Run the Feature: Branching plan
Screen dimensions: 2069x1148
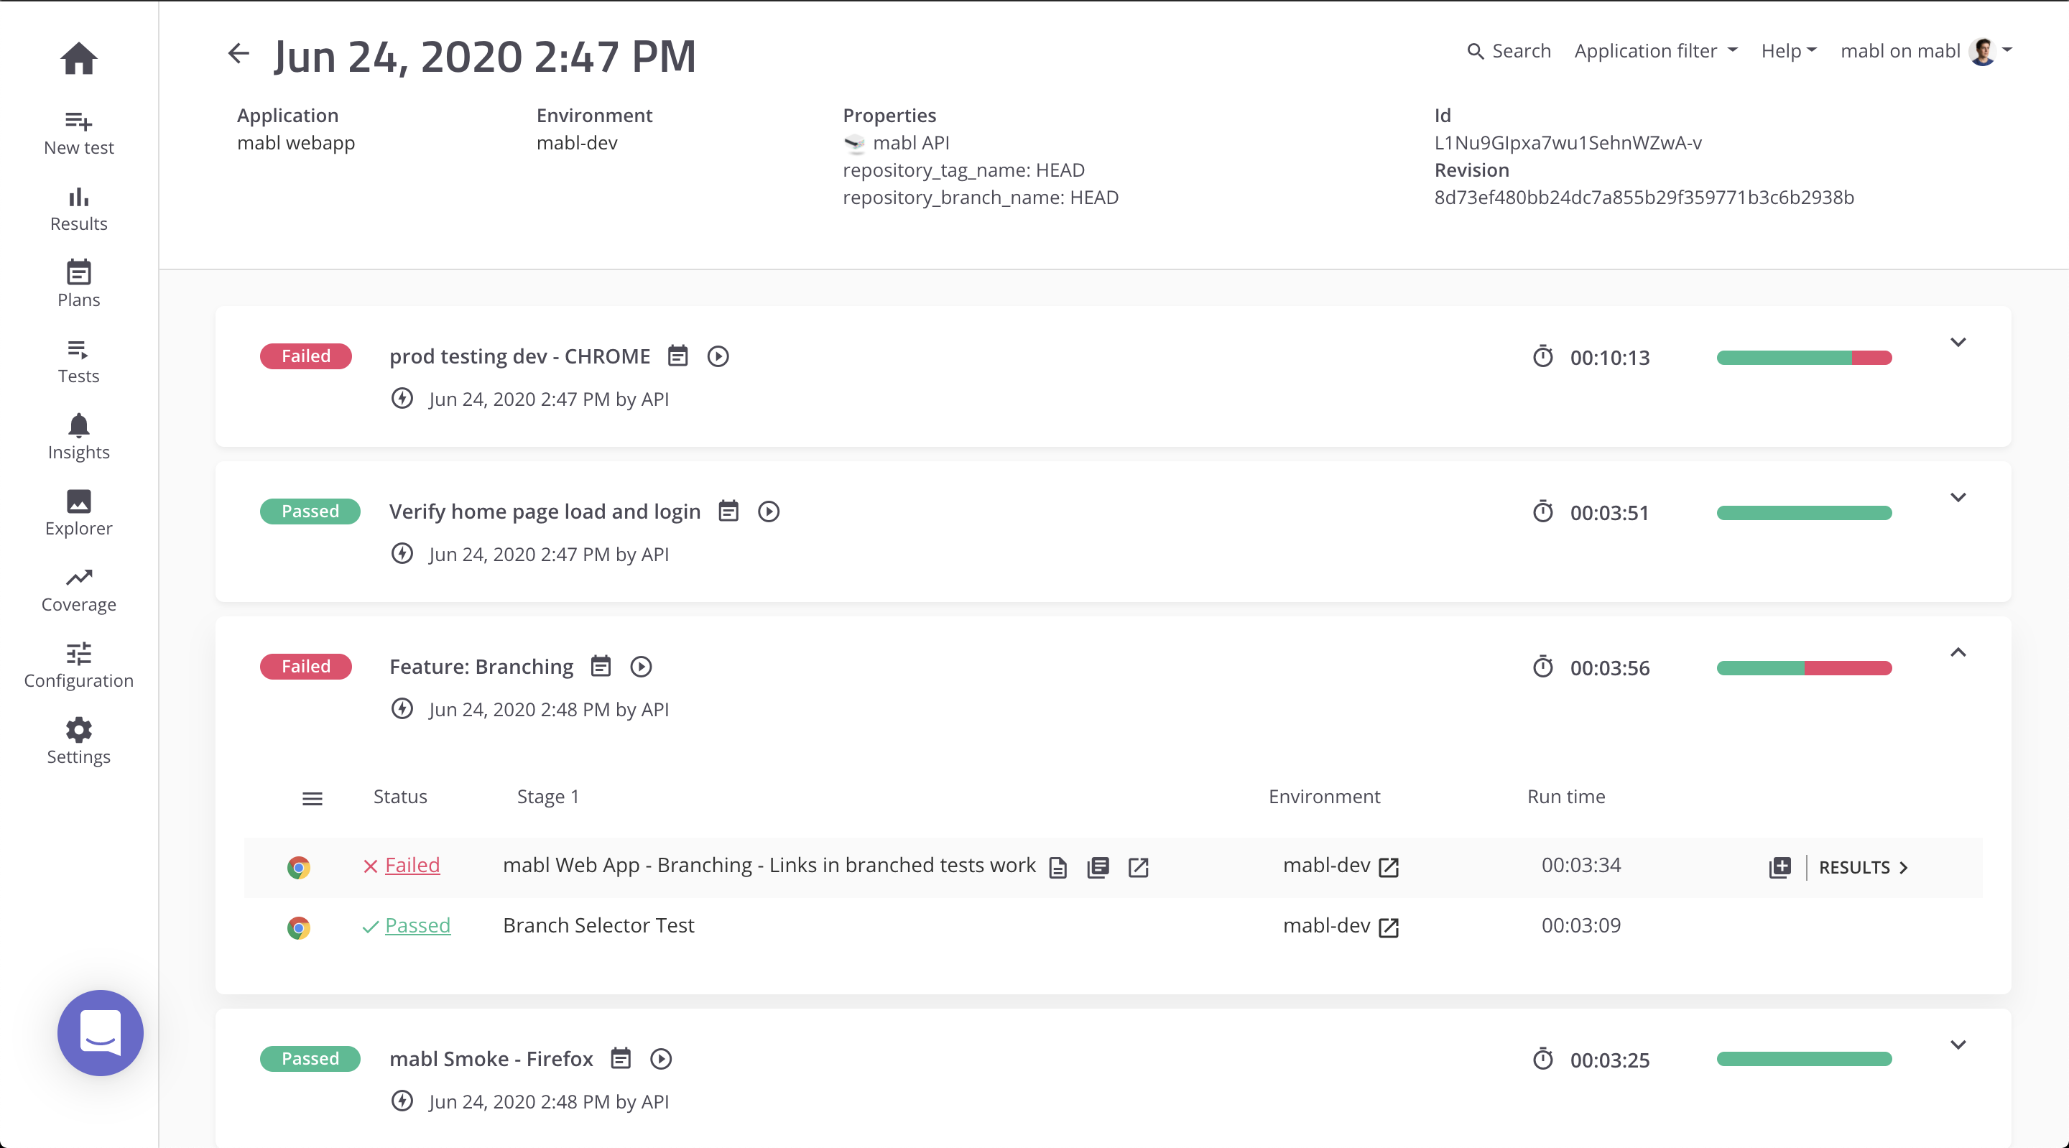(x=641, y=667)
